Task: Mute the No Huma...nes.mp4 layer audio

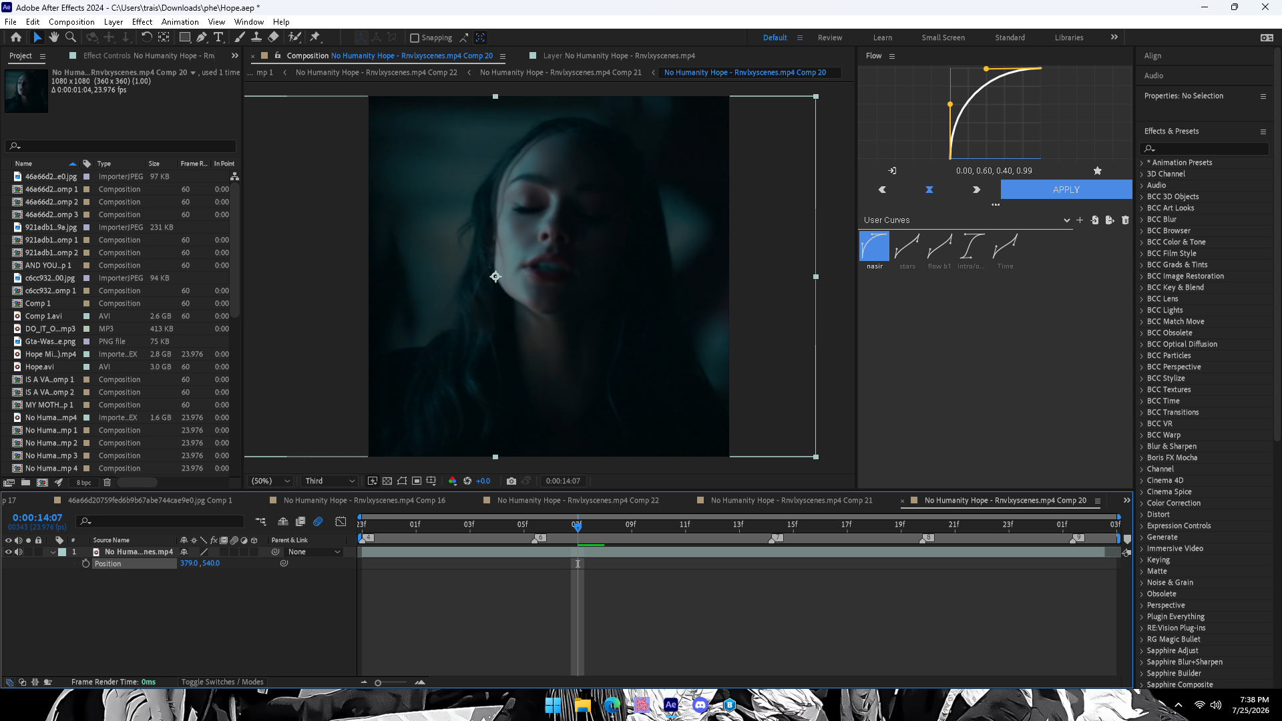Action: (x=19, y=552)
